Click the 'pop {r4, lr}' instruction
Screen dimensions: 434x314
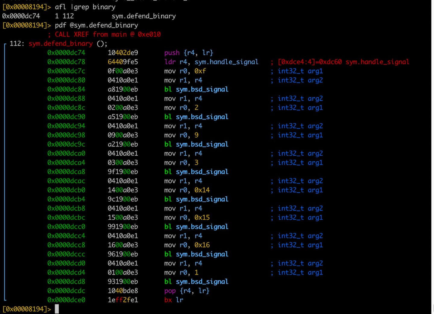(x=187, y=291)
